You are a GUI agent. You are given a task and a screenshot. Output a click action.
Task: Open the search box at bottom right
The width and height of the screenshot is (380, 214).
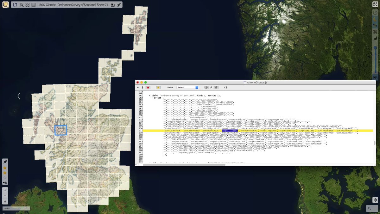(372, 208)
